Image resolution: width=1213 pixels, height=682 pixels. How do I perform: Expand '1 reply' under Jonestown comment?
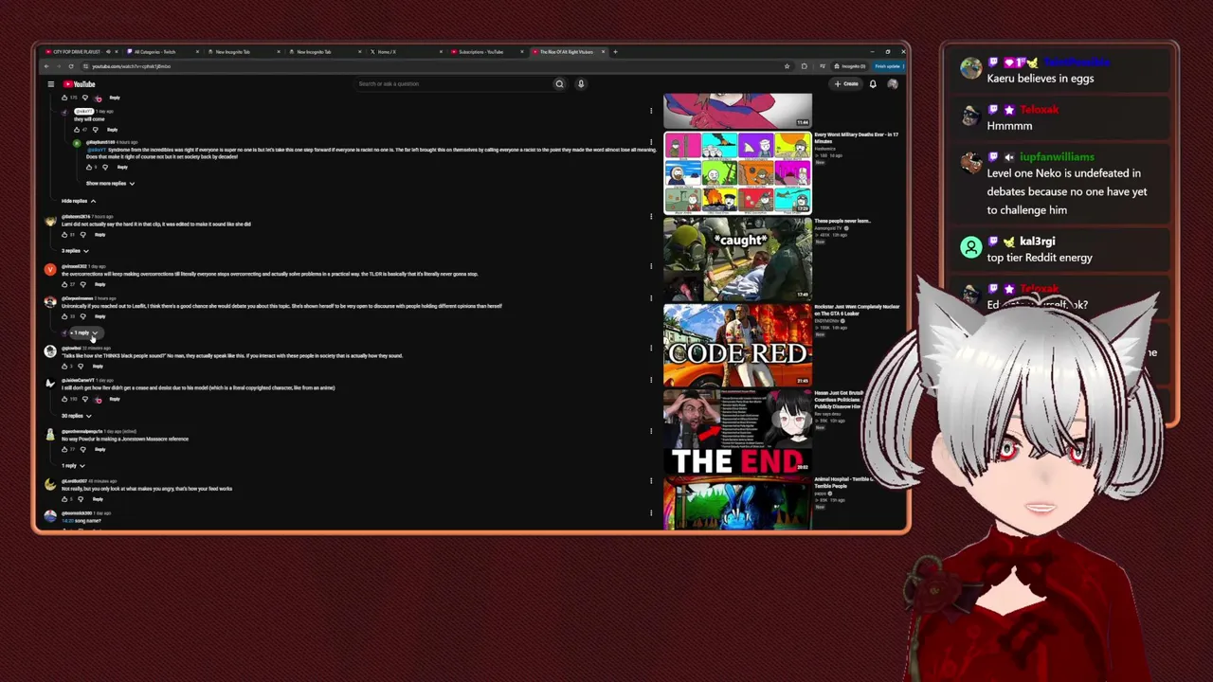tap(73, 465)
